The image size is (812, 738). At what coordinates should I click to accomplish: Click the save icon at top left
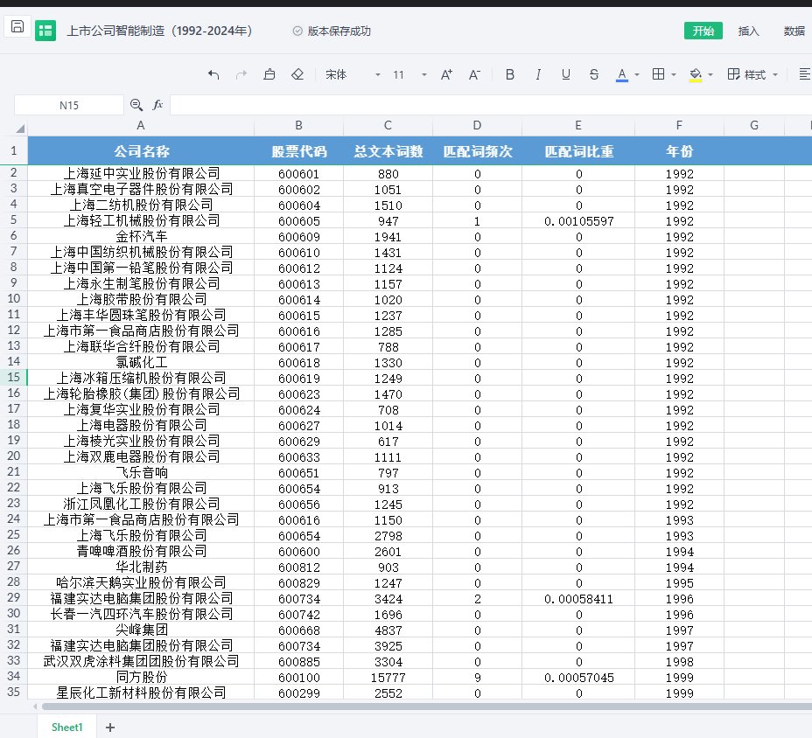click(x=17, y=27)
